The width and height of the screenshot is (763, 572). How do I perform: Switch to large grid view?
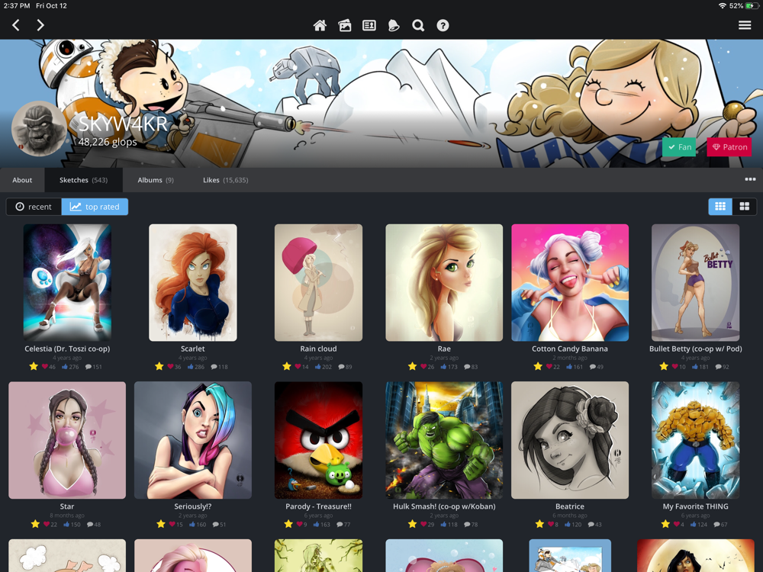click(745, 207)
